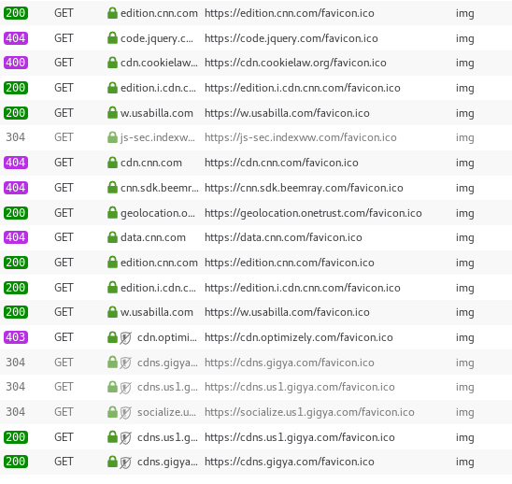
Task: Click the 304 status of js-sec.indexww request
Action: [15, 137]
